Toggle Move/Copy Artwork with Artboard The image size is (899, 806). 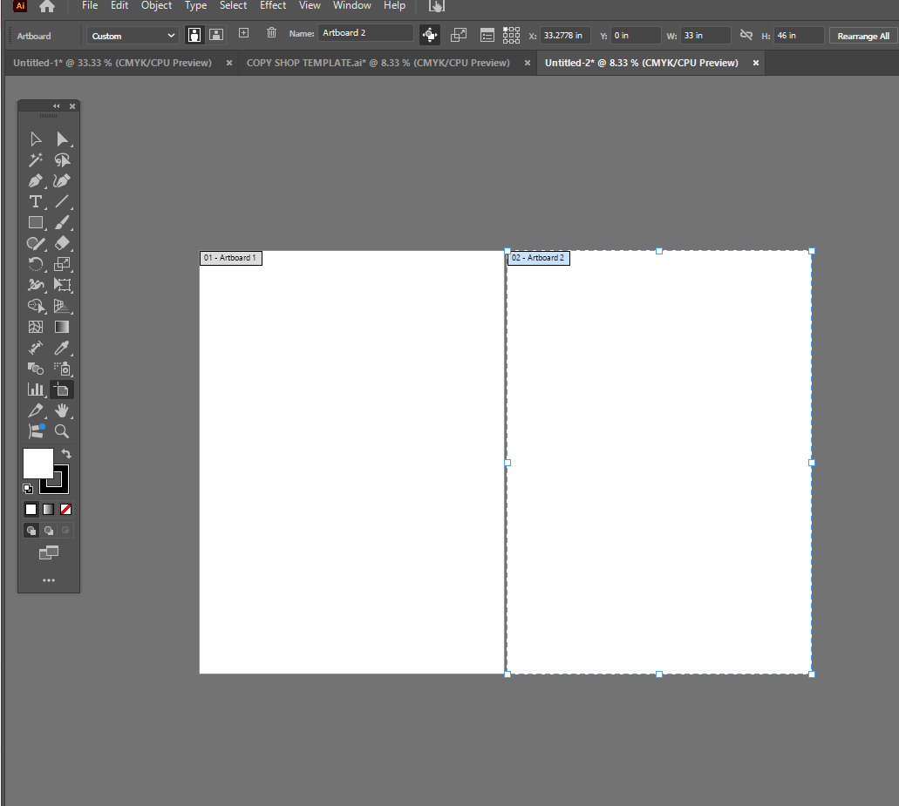(430, 35)
